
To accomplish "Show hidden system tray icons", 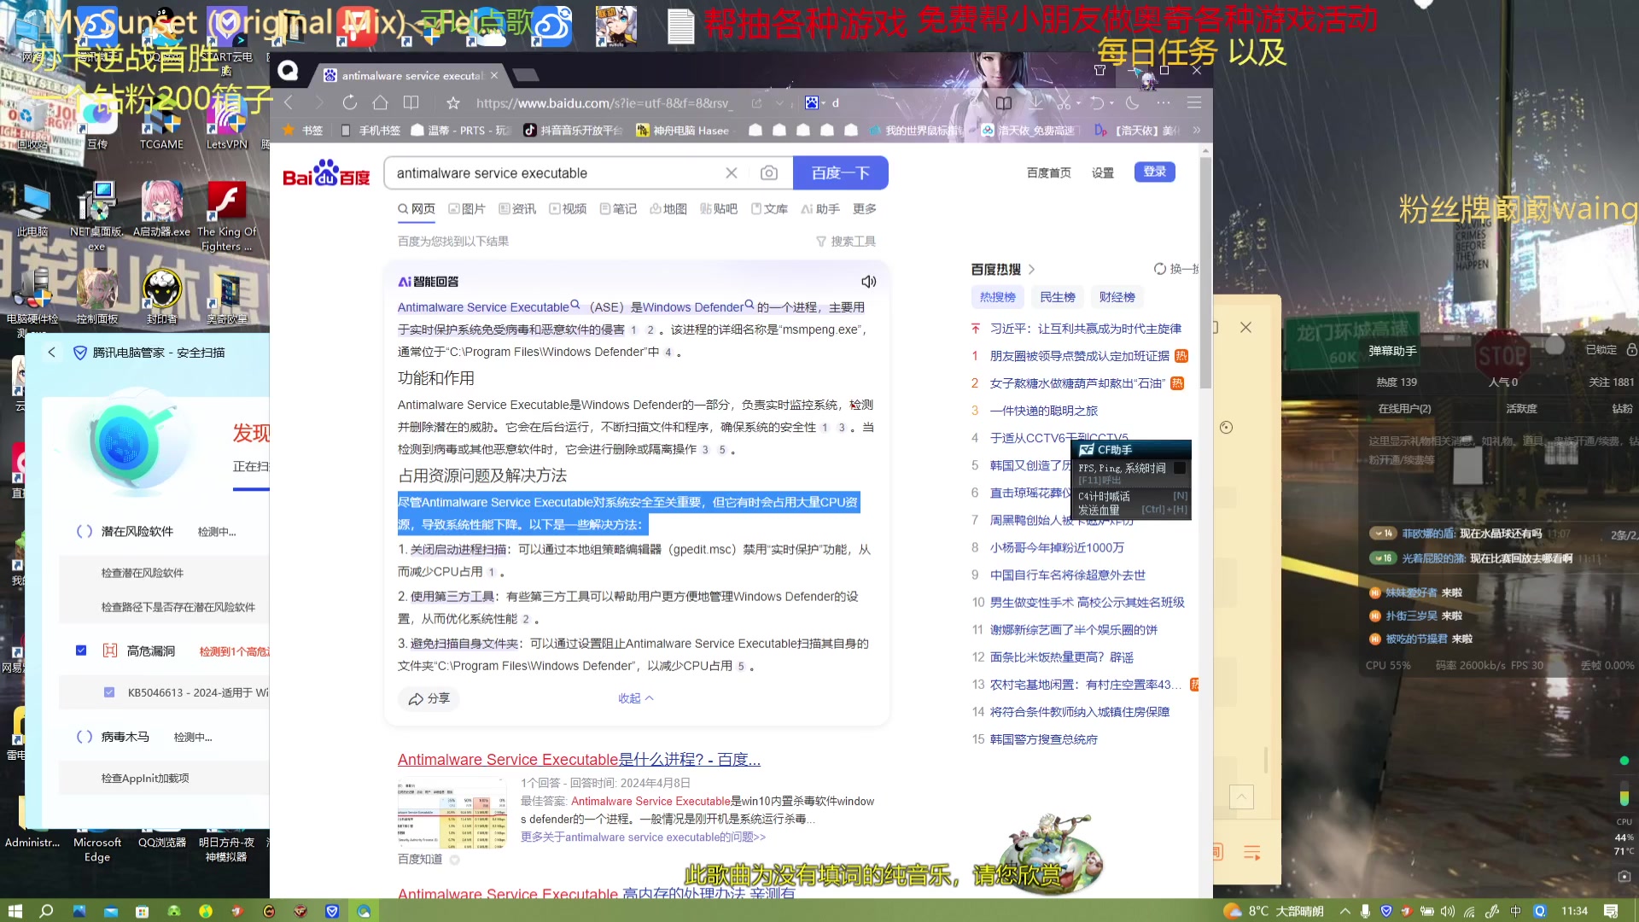I will click(1344, 911).
